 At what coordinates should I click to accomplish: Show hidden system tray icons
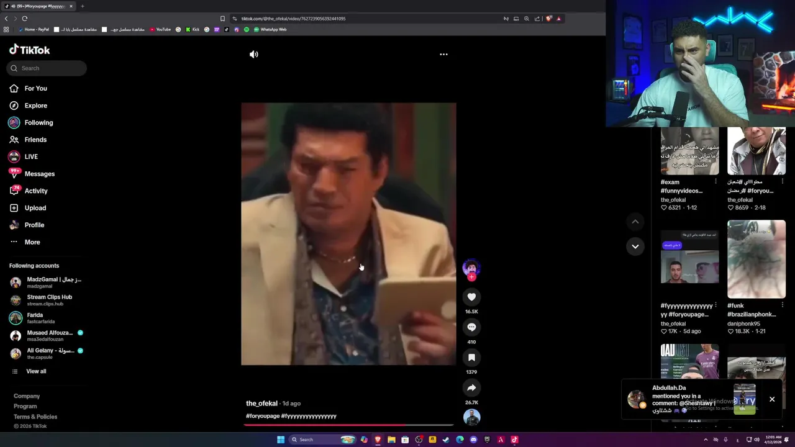click(x=706, y=440)
